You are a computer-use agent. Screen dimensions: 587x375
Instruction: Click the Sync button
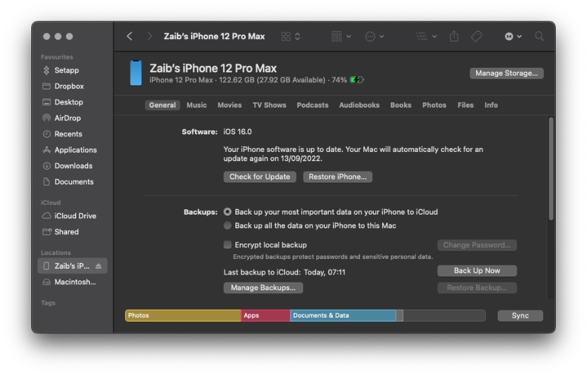click(520, 316)
